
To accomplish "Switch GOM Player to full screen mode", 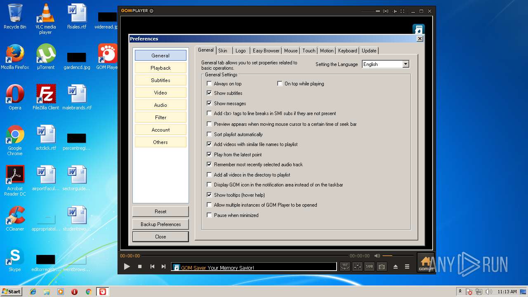I will (403, 11).
